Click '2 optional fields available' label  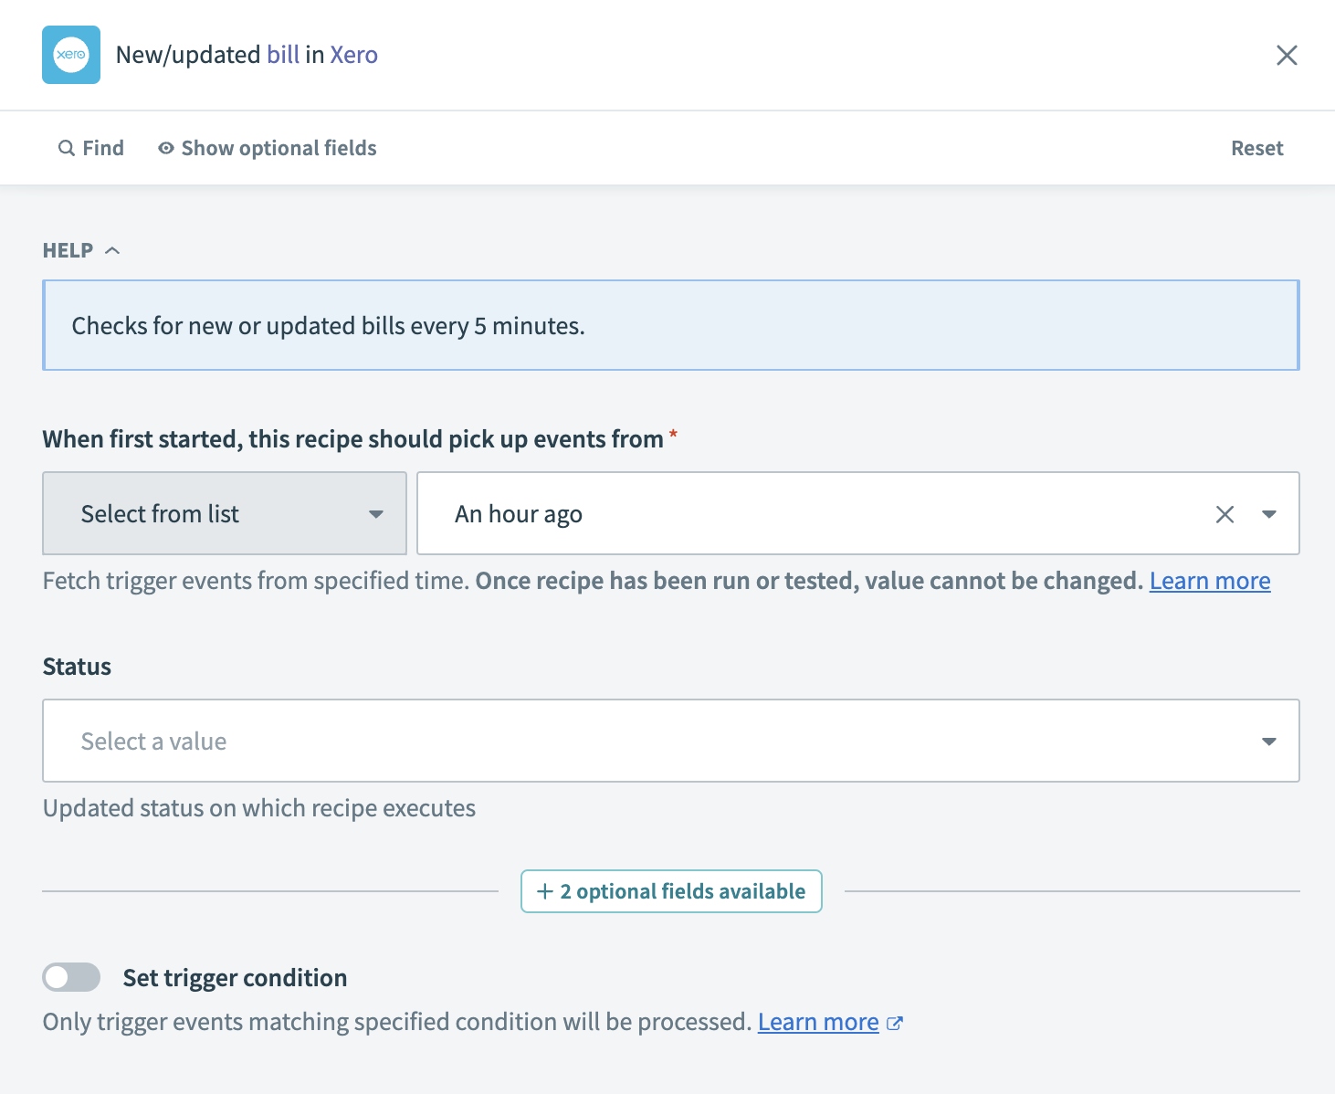tap(682, 891)
